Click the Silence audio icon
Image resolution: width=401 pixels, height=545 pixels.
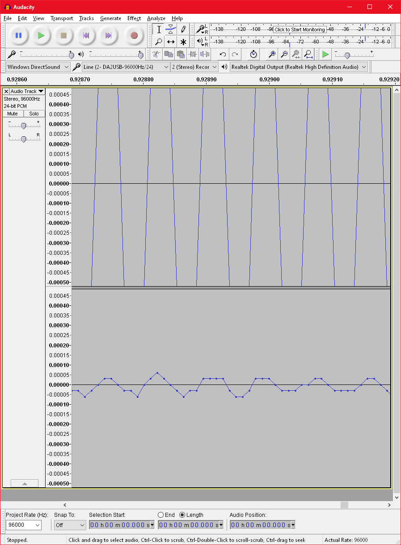click(x=205, y=54)
